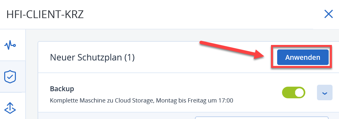Open the recovery arrow icon in sidebar
Screen dimensions: 339x119
coord(10,108)
